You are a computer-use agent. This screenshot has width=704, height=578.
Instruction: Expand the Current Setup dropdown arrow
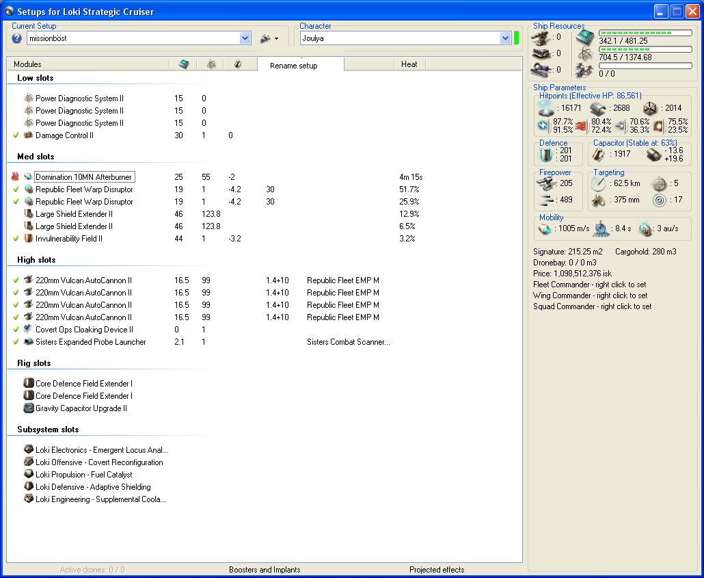click(x=245, y=38)
